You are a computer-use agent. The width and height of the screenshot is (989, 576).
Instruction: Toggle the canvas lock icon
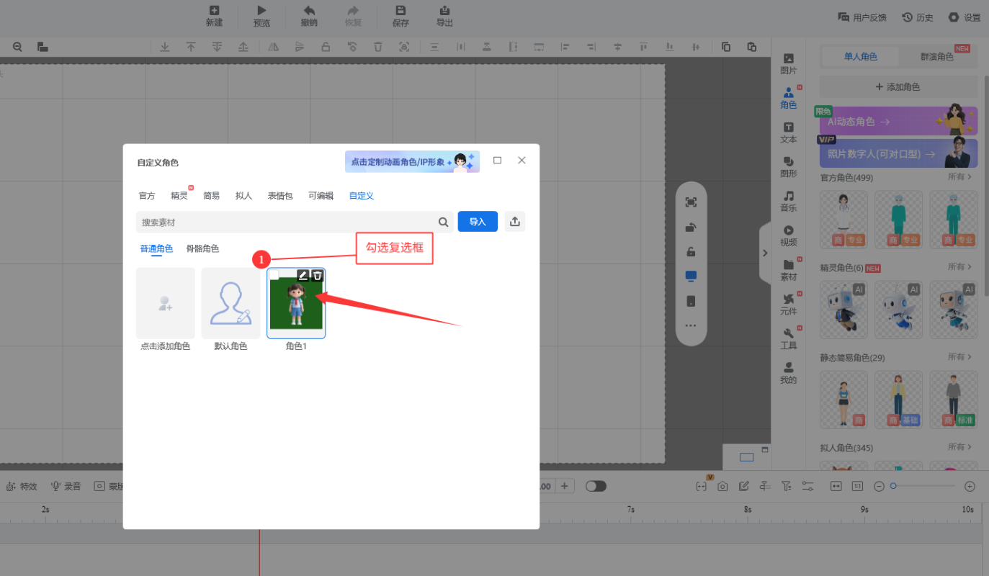coord(691,252)
